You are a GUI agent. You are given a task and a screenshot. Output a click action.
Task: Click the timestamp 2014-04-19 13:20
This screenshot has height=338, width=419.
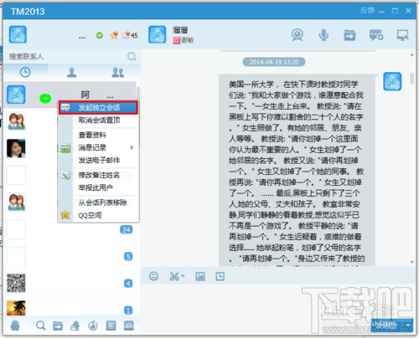[x=274, y=62]
